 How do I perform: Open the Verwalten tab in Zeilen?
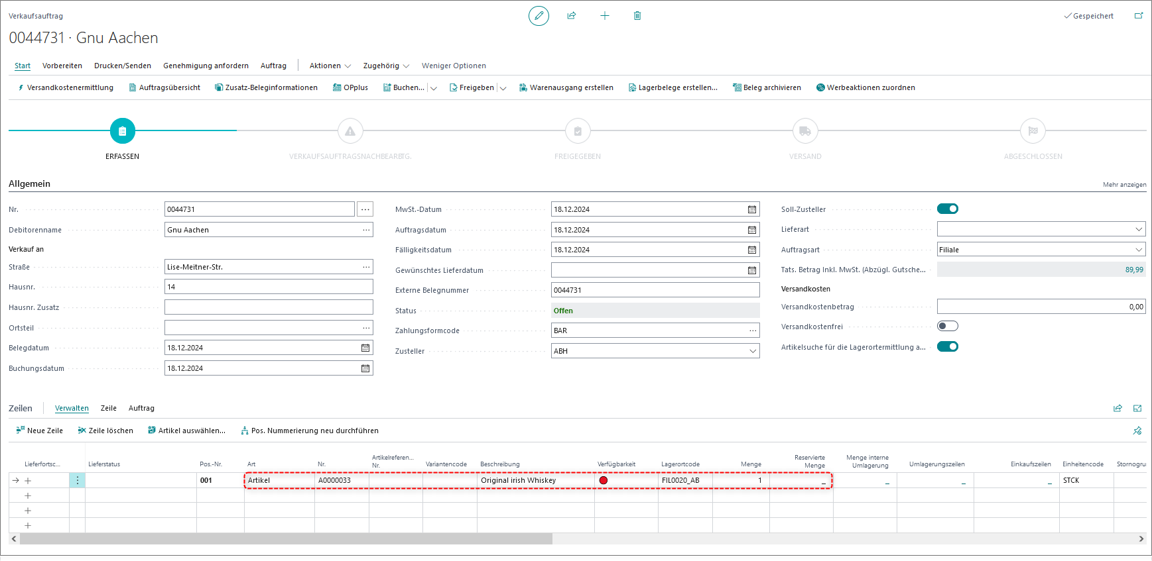[72, 408]
